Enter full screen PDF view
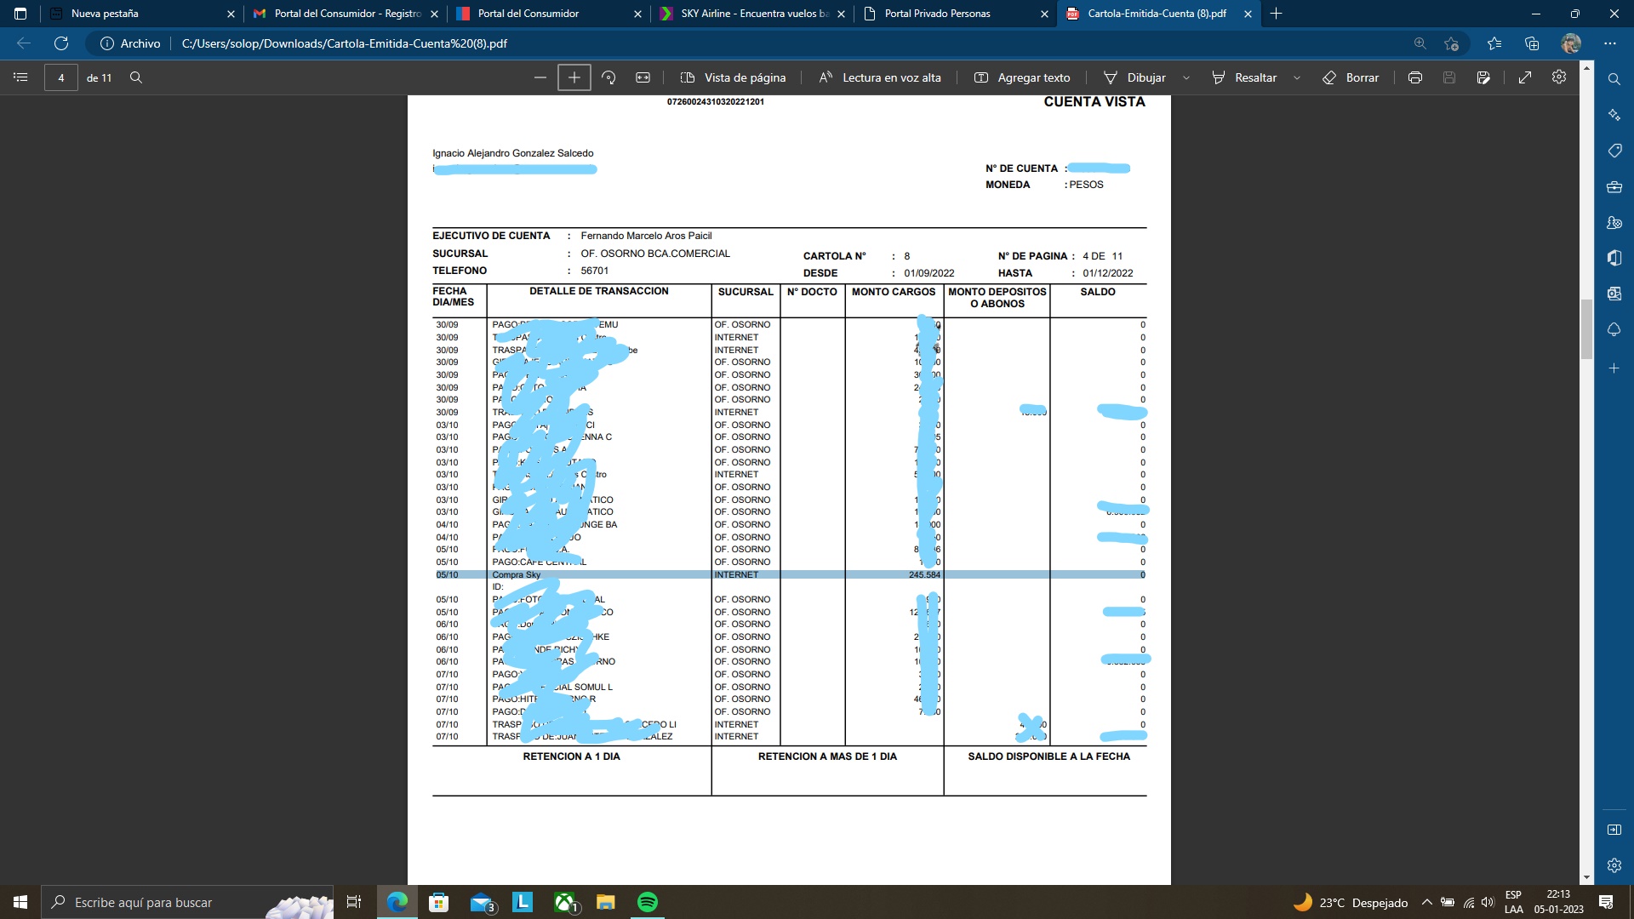This screenshot has height=919, width=1634. 1525,77
